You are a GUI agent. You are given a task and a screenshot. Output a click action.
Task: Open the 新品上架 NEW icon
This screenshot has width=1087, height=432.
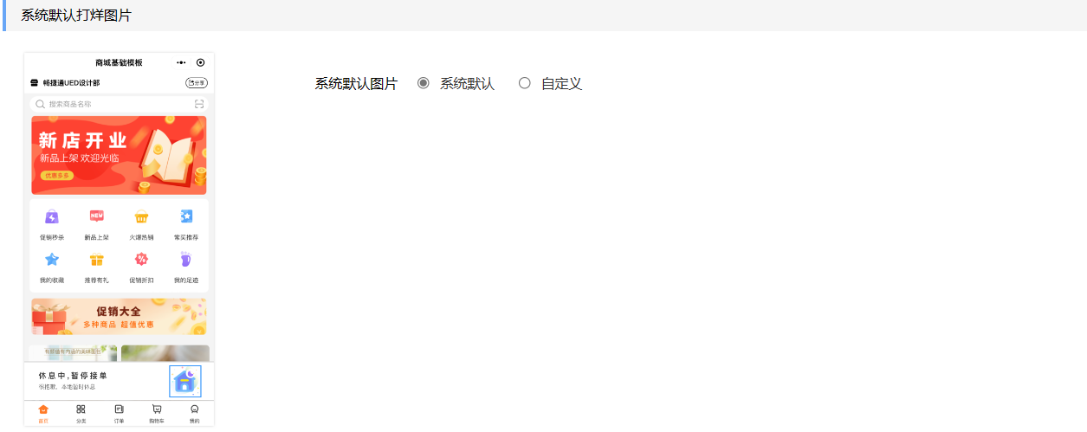coord(97,216)
